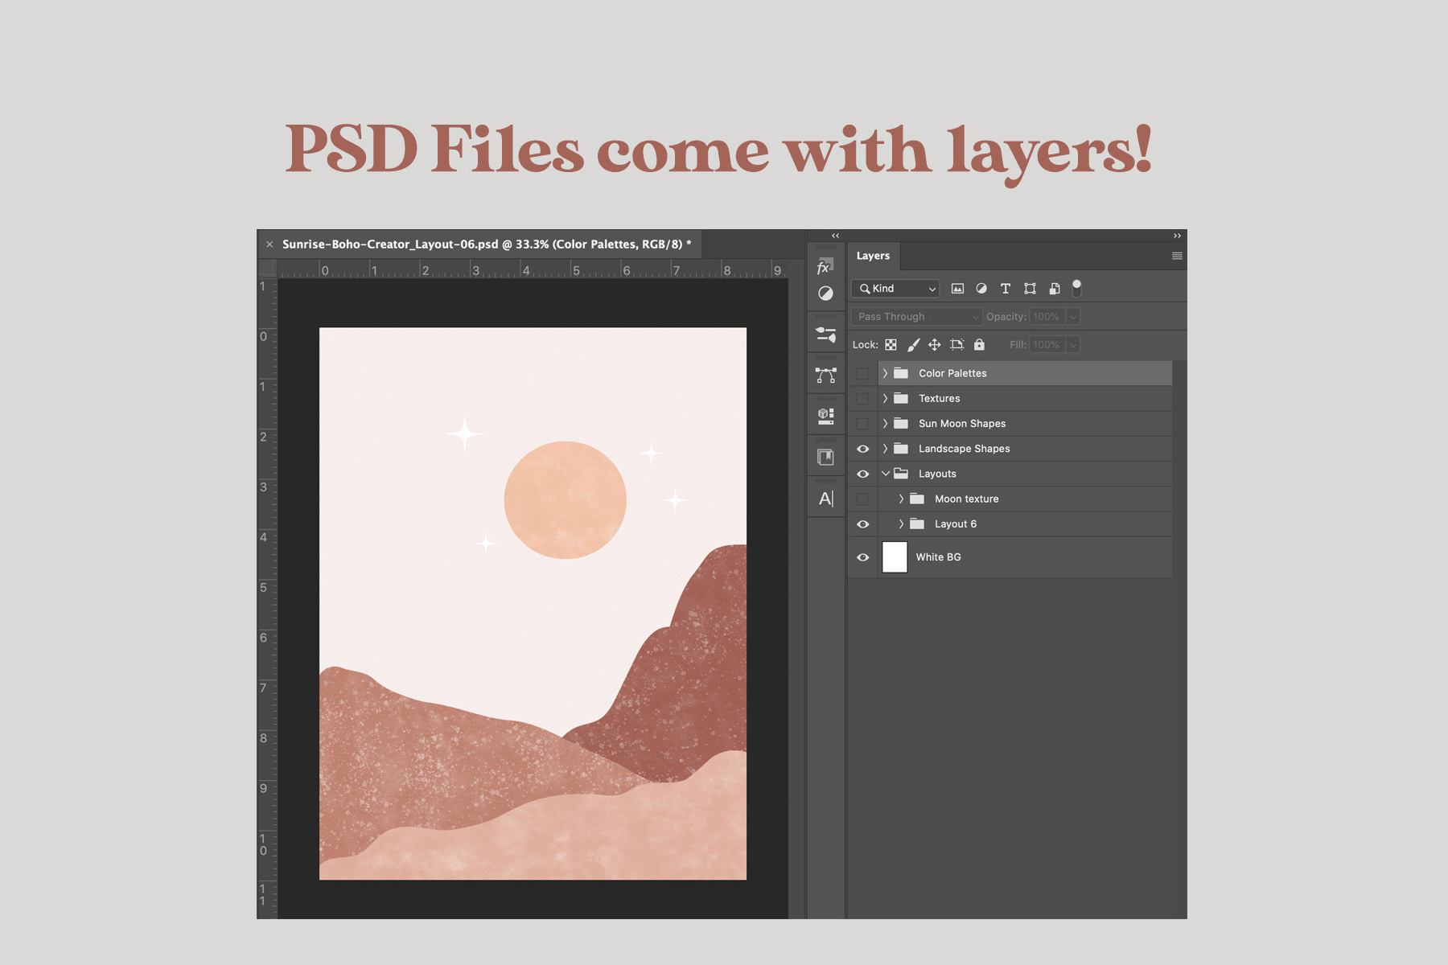Expand the Layout 6 group
The height and width of the screenshot is (965, 1448).
coord(901,524)
